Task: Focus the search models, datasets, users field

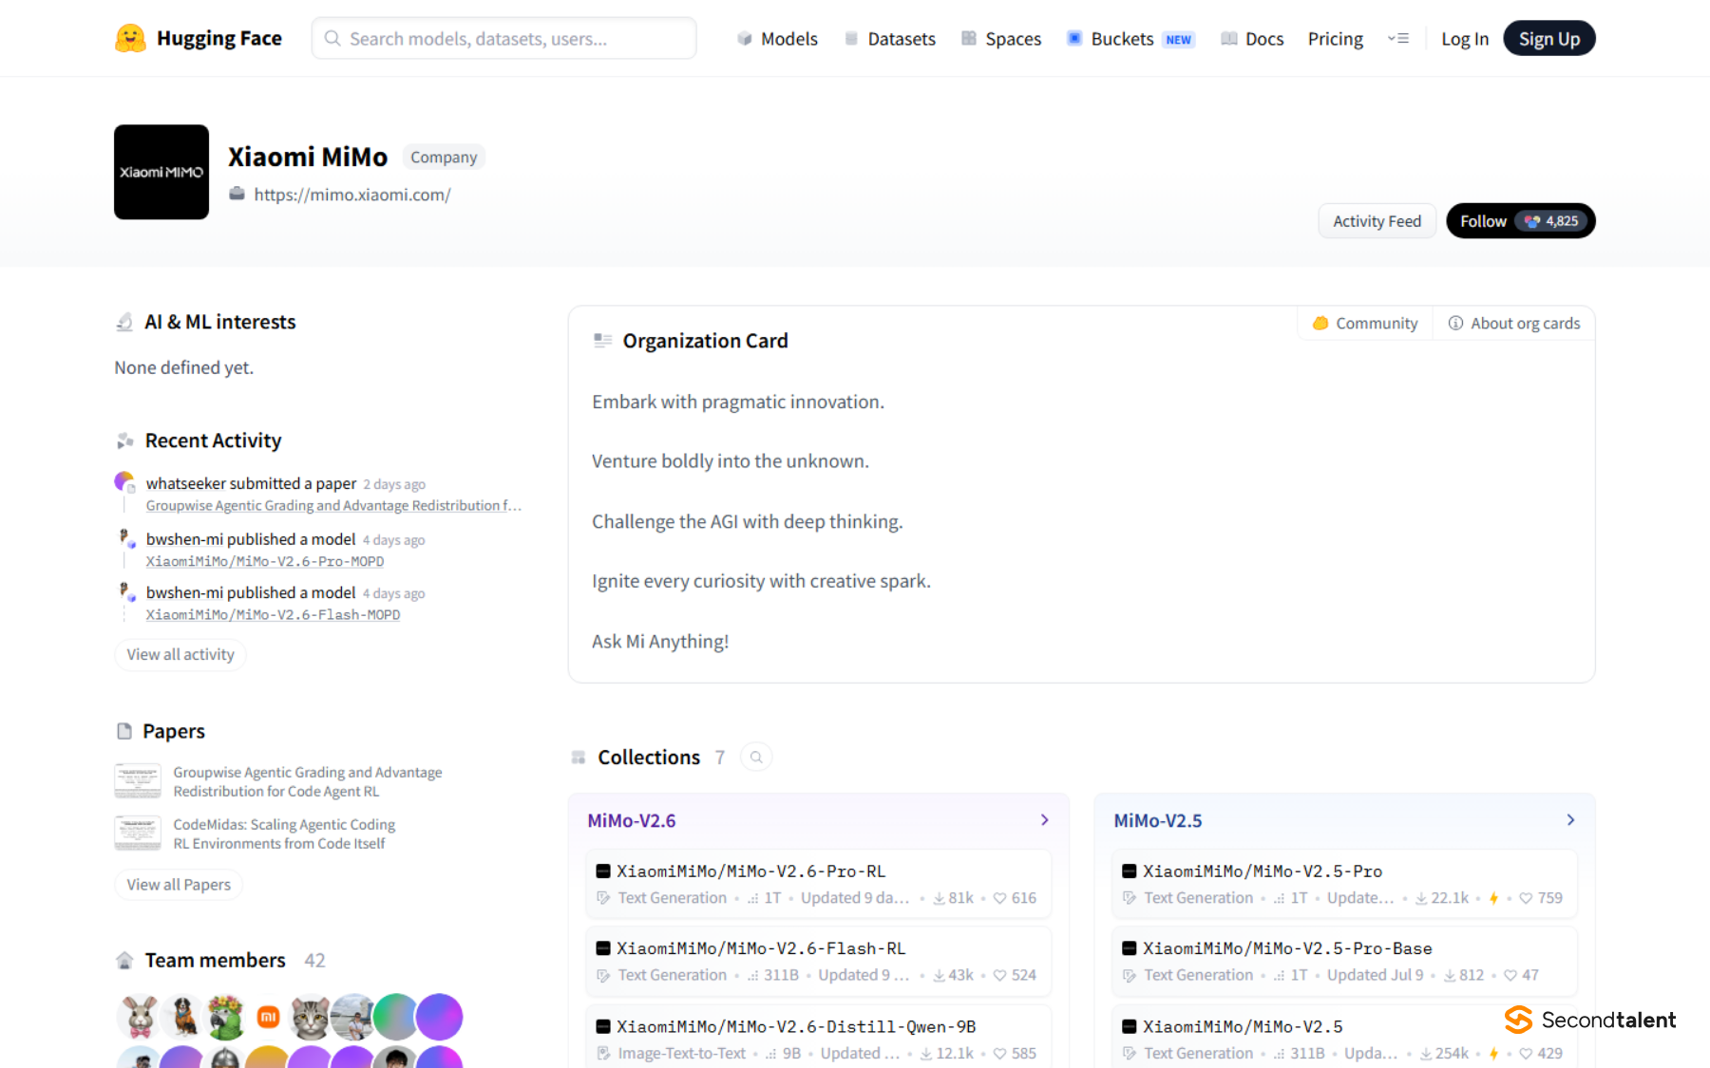Action: (504, 39)
